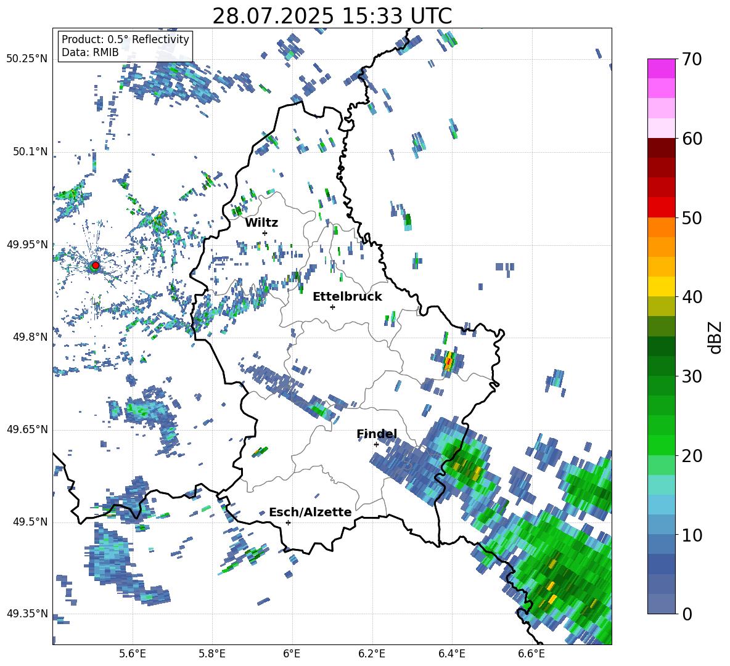Click the 49.5°N latitude label
This screenshot has height=666, width=730.
click(30, 522)
